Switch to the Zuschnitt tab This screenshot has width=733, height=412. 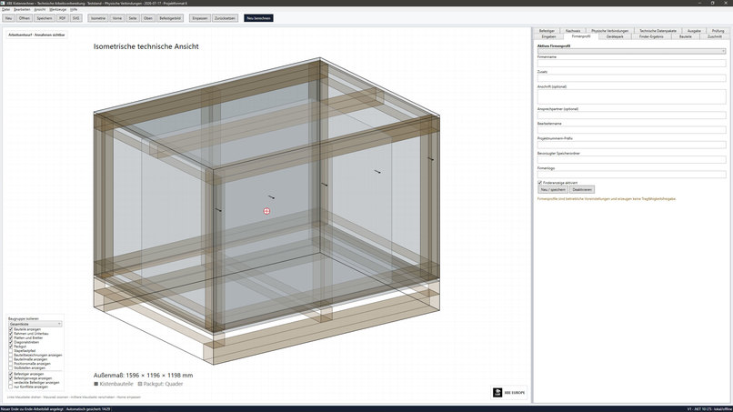point(714,36)
